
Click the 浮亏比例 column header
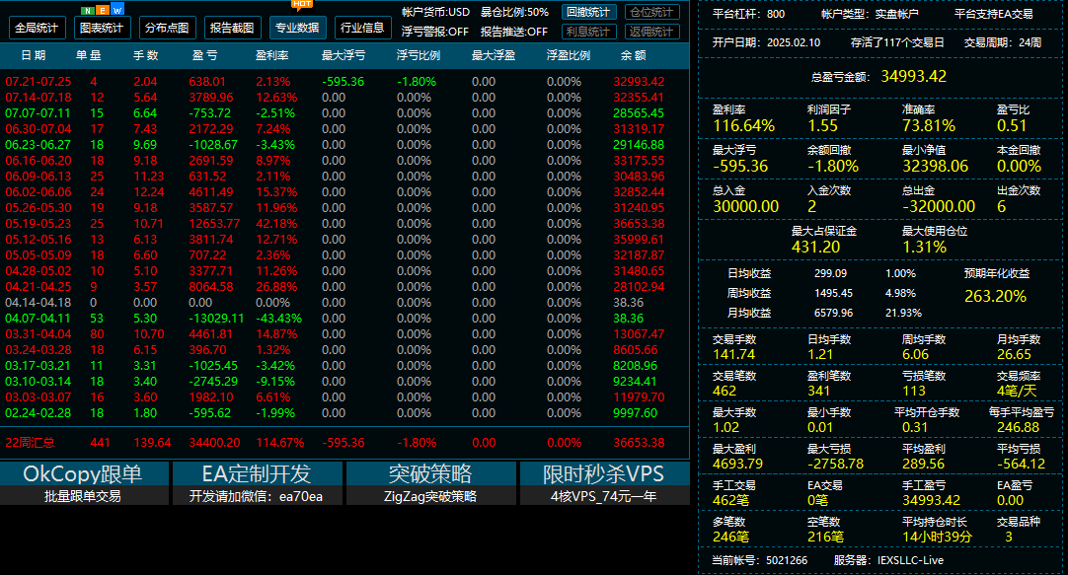tap(419, 56)
